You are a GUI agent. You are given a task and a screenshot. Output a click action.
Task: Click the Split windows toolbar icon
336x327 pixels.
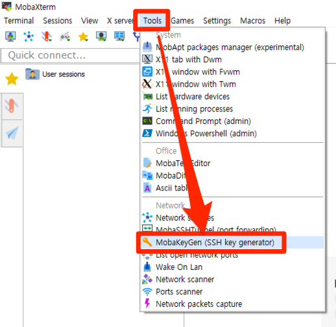tap(119, 36)
